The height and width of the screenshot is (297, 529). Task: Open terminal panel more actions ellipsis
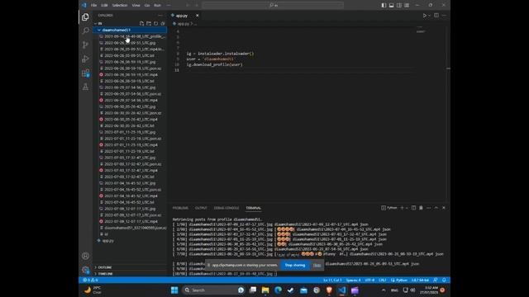[x=428, y=208]
